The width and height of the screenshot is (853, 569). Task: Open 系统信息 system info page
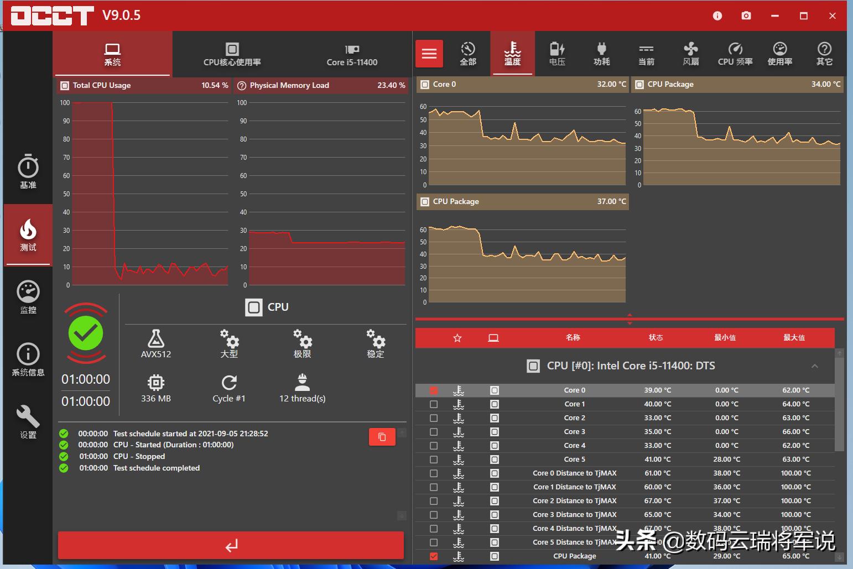click(x=28, y=359)
